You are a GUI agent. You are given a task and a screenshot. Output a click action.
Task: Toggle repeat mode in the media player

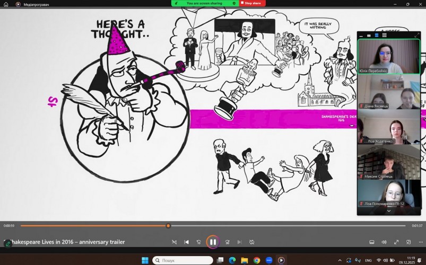click(x=252, y=242)
